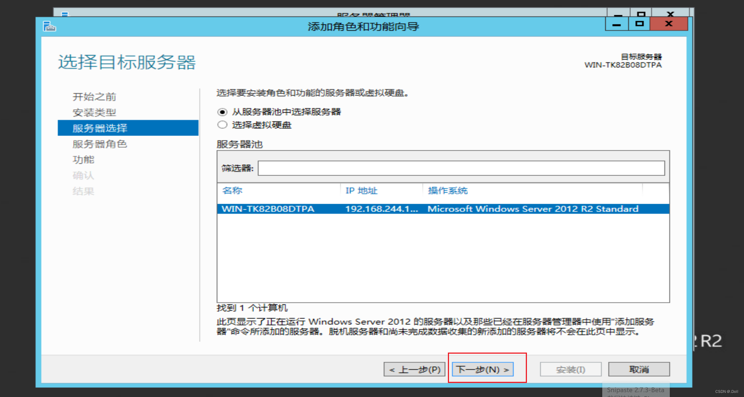This screenshot has width=744, height=397.
Task: Minimize the Server Manager window behind
Action: (618, 14)
